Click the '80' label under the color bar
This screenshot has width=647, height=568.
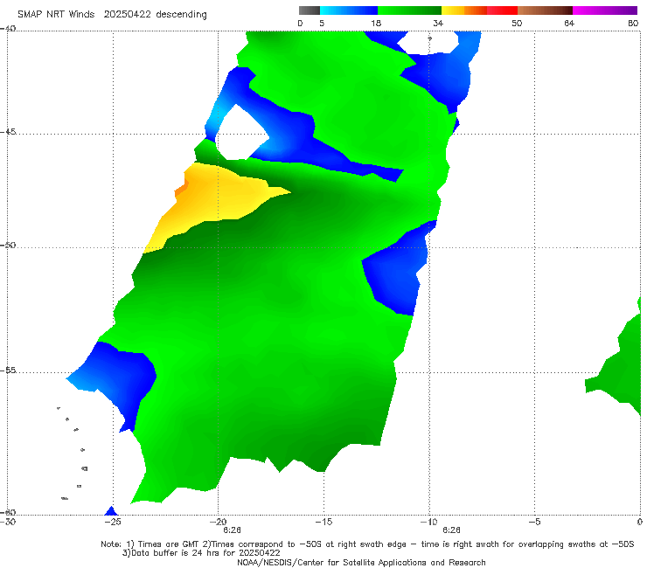point(633,23)
